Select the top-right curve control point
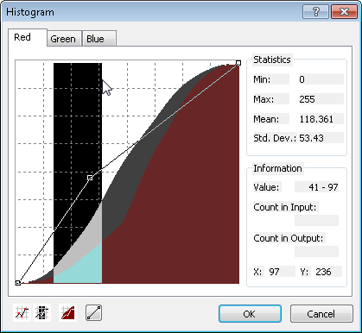Image resolution: width=362 pixels, height=333 pixels. tap(238, 63)
